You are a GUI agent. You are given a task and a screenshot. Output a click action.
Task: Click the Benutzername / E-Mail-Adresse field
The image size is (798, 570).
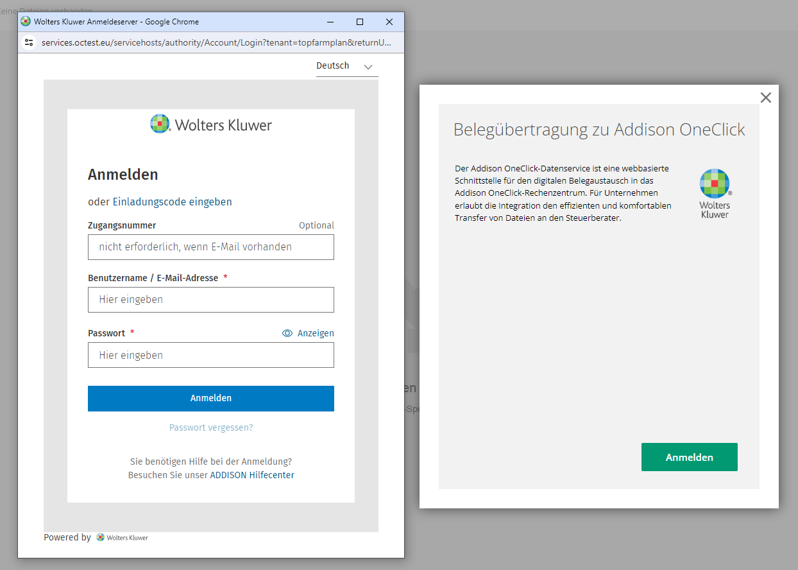211,300
